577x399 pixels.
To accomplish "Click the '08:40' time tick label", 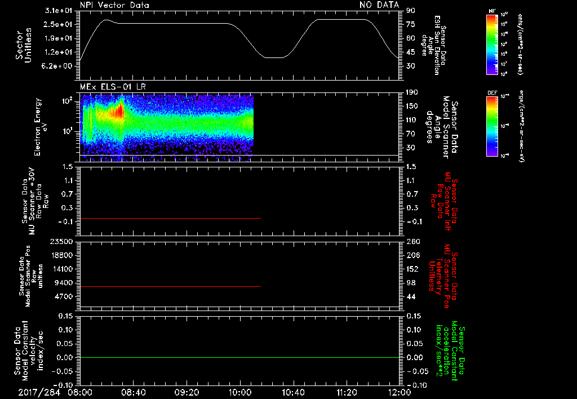I will point(134,392).
